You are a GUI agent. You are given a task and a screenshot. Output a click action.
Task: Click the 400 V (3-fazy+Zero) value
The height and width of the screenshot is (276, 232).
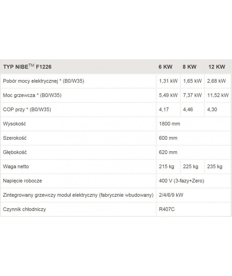click(x=182, y=181)
